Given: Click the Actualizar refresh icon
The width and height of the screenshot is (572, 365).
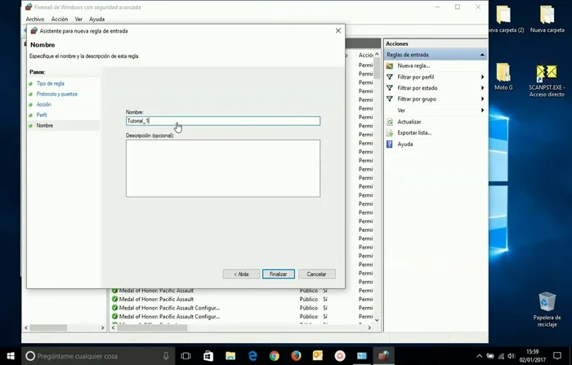Looking at the screenshot, I should coord(390,122).
